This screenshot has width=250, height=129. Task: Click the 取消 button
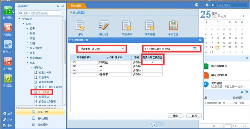(194, 116)
